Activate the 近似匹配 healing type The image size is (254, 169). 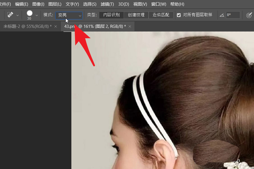click(x=161, y=15)
